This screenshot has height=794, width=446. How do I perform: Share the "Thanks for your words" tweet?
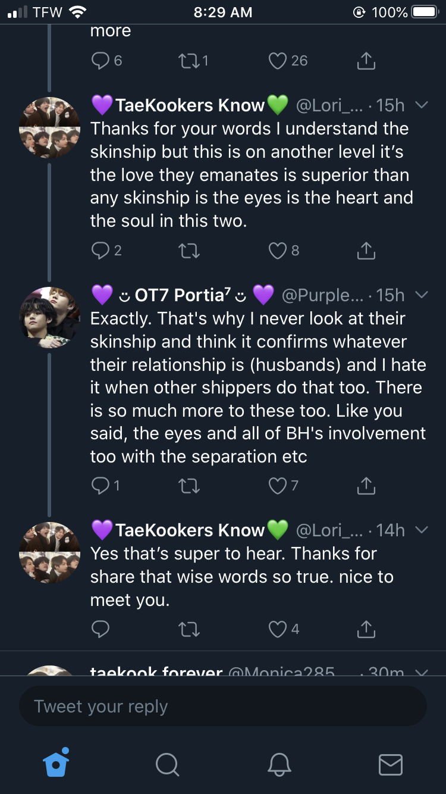point(366,251)
